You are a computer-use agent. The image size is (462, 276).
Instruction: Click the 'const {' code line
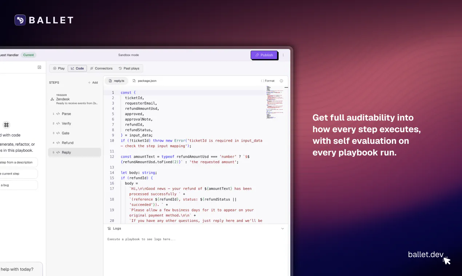128,93
